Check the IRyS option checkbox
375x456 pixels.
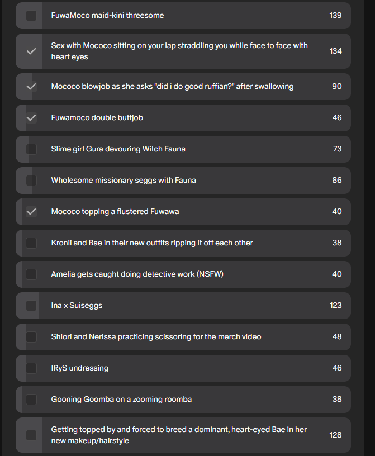click(31, 368)
